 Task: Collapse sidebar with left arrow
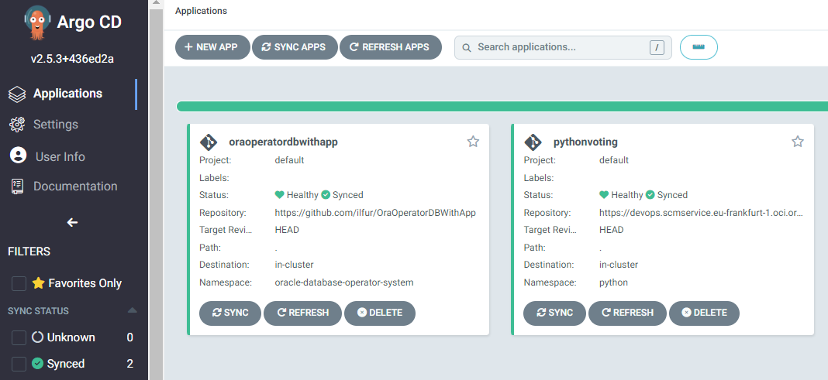(72, 222)
